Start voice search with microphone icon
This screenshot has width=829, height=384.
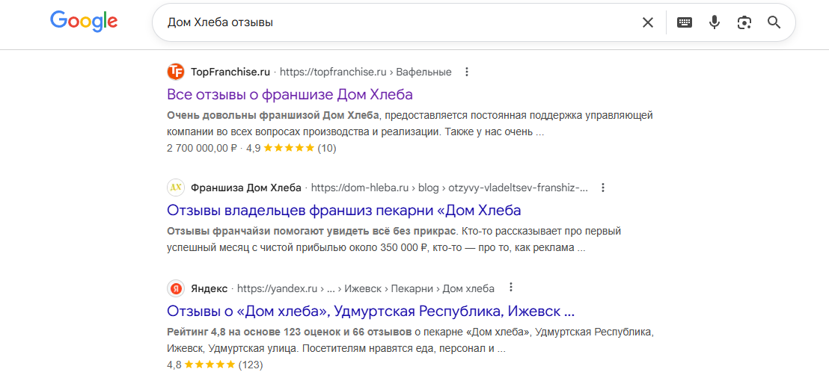point(715,22)
